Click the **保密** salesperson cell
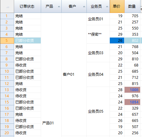142x137 pixels. click(98, 34)
